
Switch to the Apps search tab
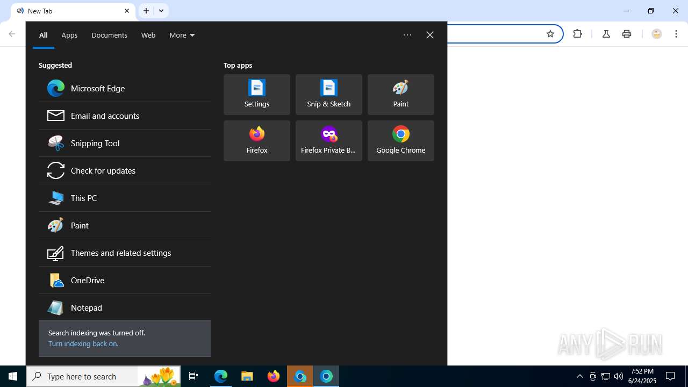[69, 35]
